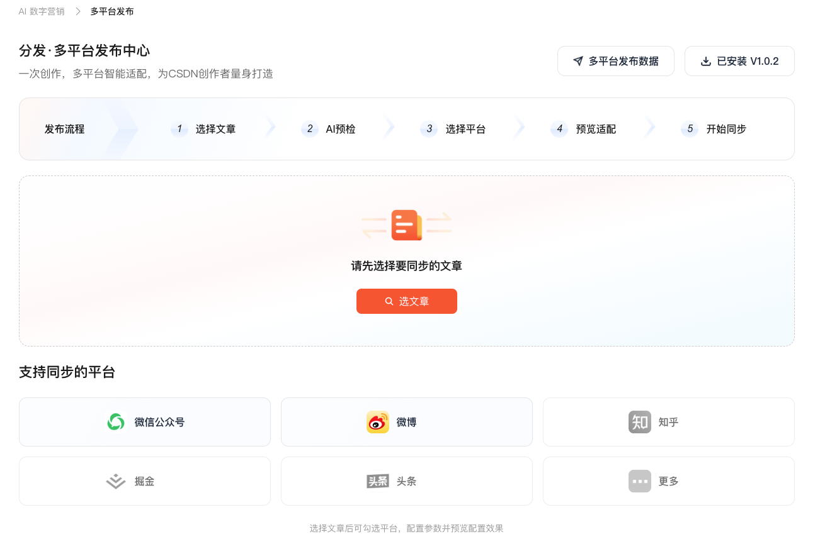
Task: Click the magnifier icon inside 选文章 button
Action: point(389,301)
